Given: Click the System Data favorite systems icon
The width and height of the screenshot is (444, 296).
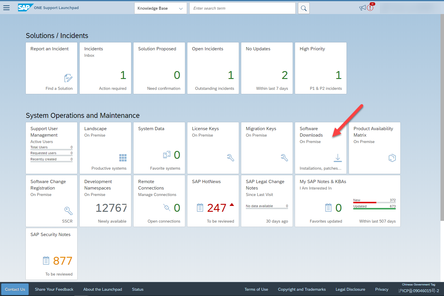Looking at the screenshot, I should 167,155.
